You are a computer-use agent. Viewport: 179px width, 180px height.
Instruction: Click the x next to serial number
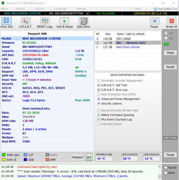pos(88,13)
